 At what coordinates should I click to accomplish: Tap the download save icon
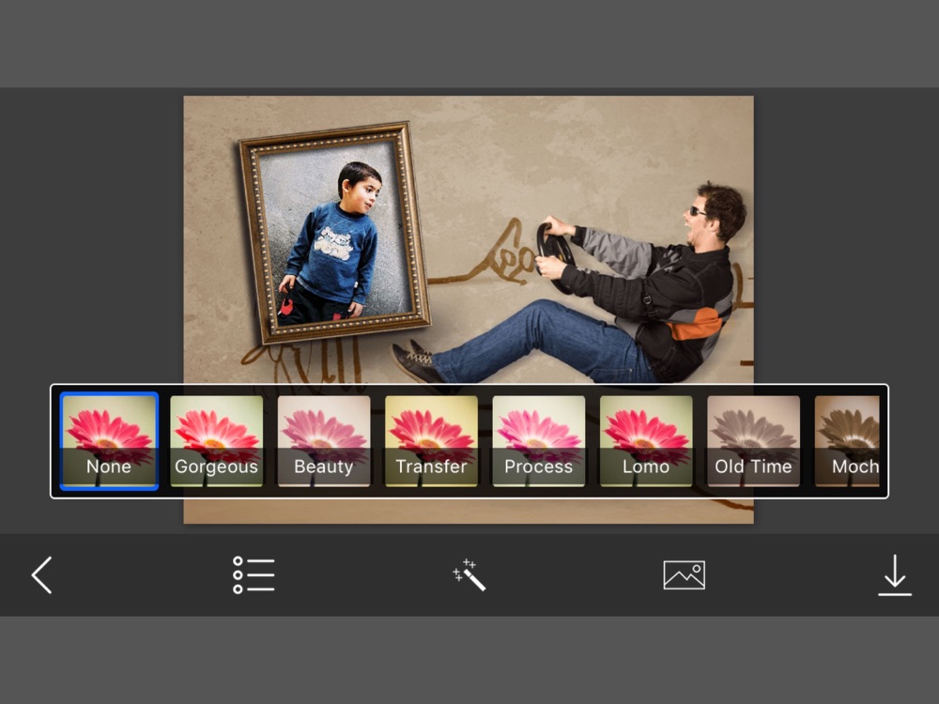[x=895, y=574]
